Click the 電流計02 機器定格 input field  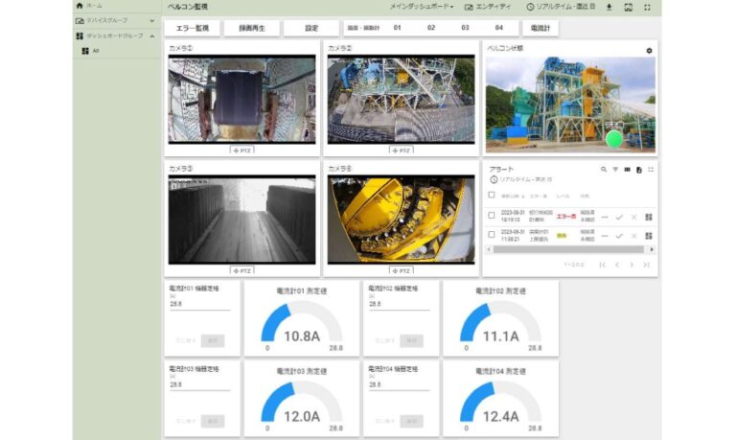(x=399, y=304)
